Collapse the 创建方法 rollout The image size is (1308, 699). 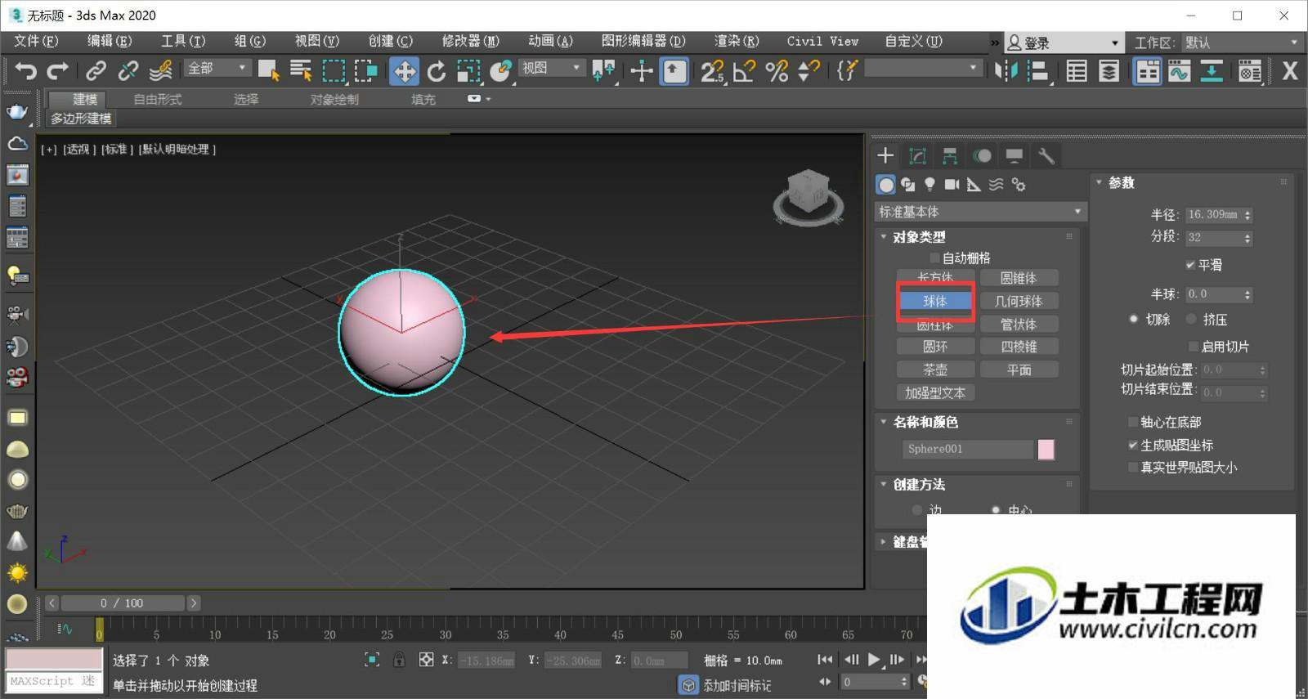pyautogui.click(x=884, y=484)
